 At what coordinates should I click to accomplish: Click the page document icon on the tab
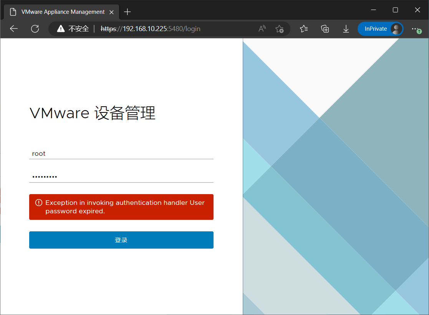(x=13, y=12)
